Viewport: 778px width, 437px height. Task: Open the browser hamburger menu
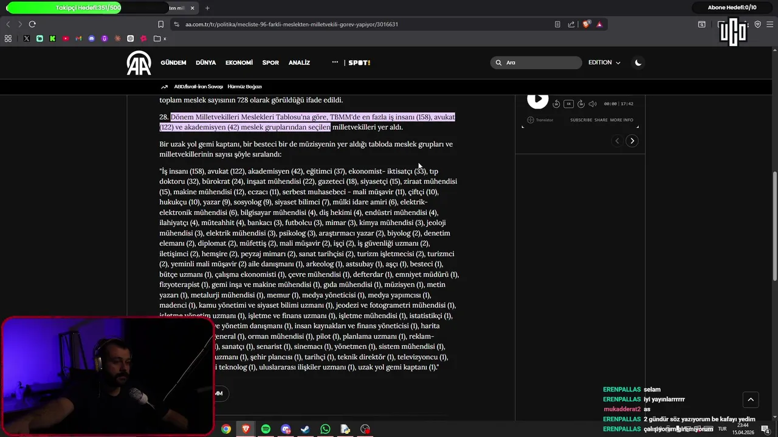tap(770, 24)
